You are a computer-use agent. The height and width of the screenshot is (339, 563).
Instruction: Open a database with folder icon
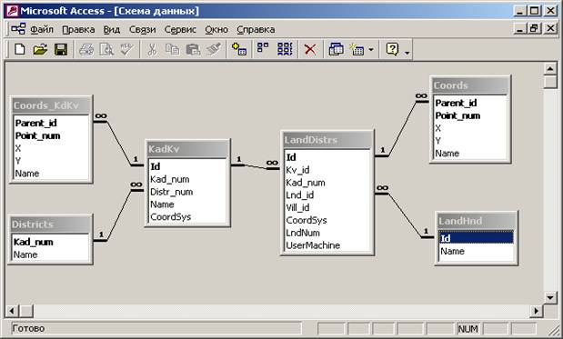click(x=40, y=49)
